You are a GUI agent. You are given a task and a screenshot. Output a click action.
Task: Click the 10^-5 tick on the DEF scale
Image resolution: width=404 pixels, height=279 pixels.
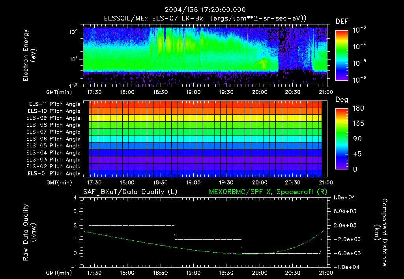(359, 63)
